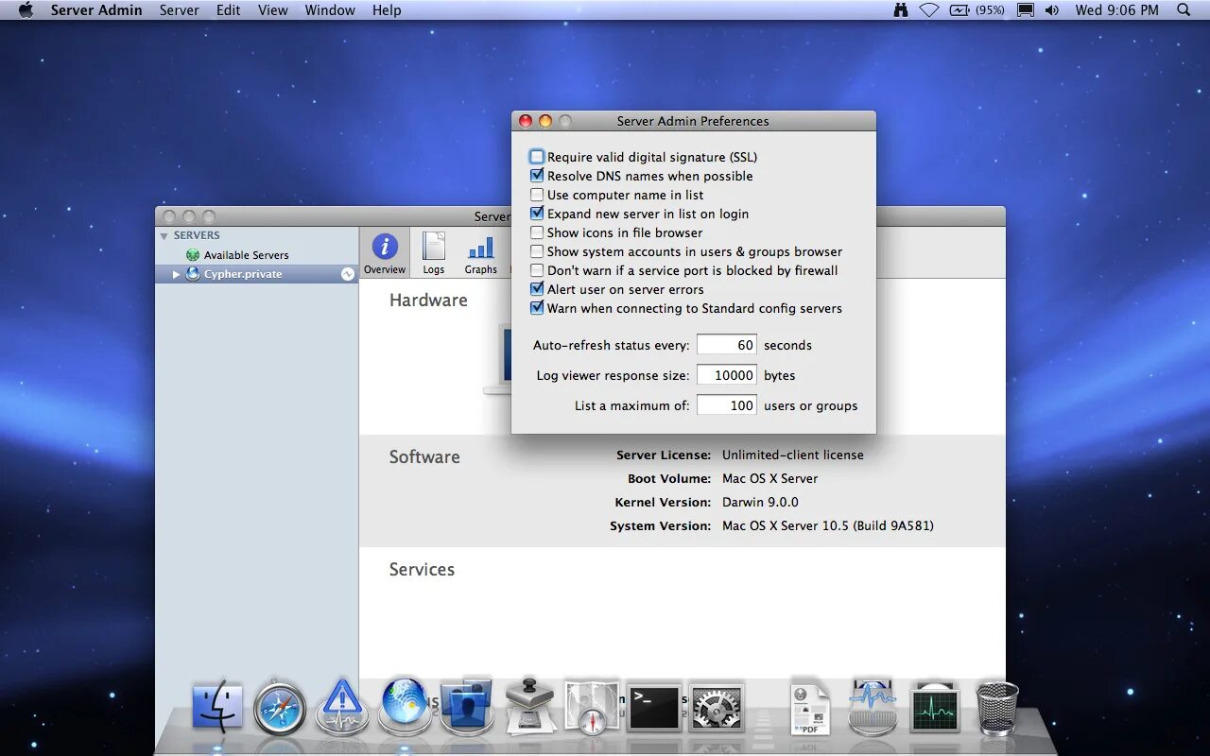Click the Services section heading
Viewport: 1210px width, 756px height.
422,569
